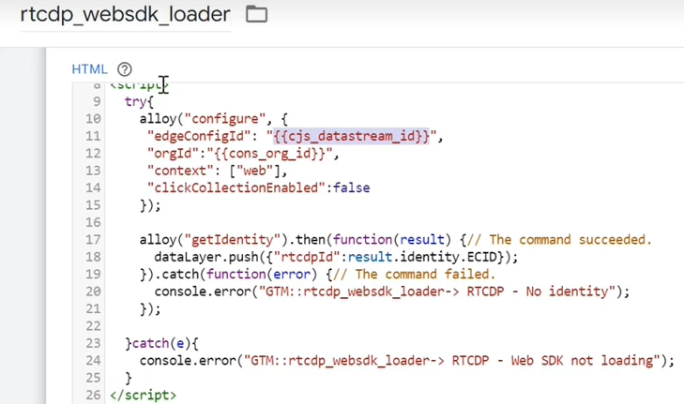Screen dimensions: 684x404
Task: Click "clickCollectionEnabled" key on line 14
Action: tap(236, 187)
